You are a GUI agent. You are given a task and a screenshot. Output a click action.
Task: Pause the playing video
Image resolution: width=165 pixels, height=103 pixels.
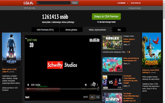pyautogui.click(x=28, y=85)
